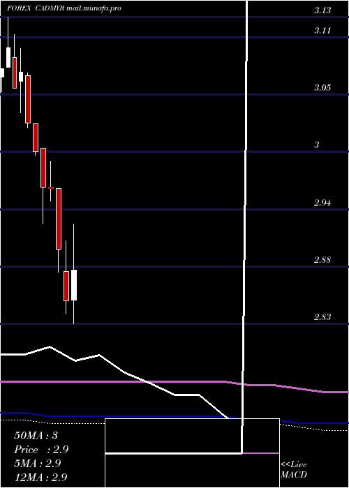Click the <<Live MACD label
The height and width of the screenshot is (488, 349).
pos(294,470)
